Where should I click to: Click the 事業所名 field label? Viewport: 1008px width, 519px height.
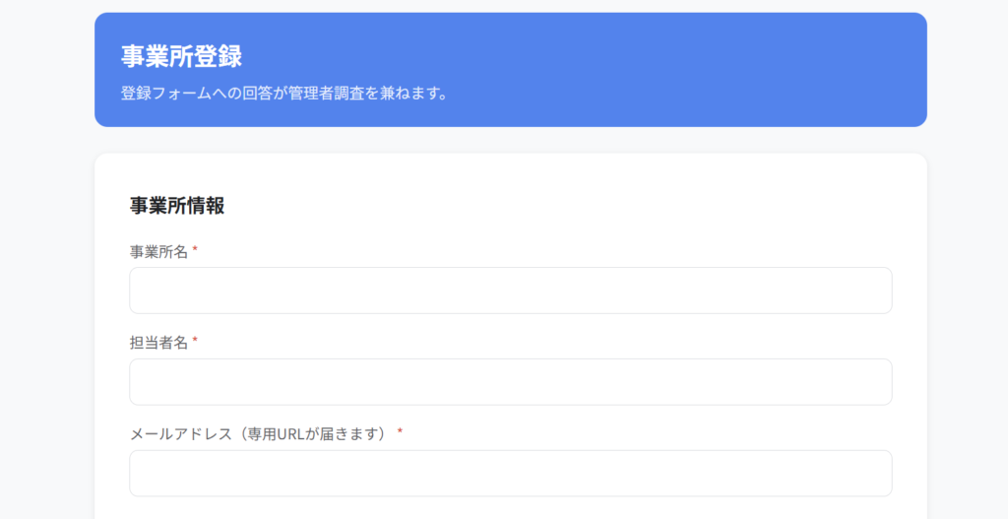(158, 252)
